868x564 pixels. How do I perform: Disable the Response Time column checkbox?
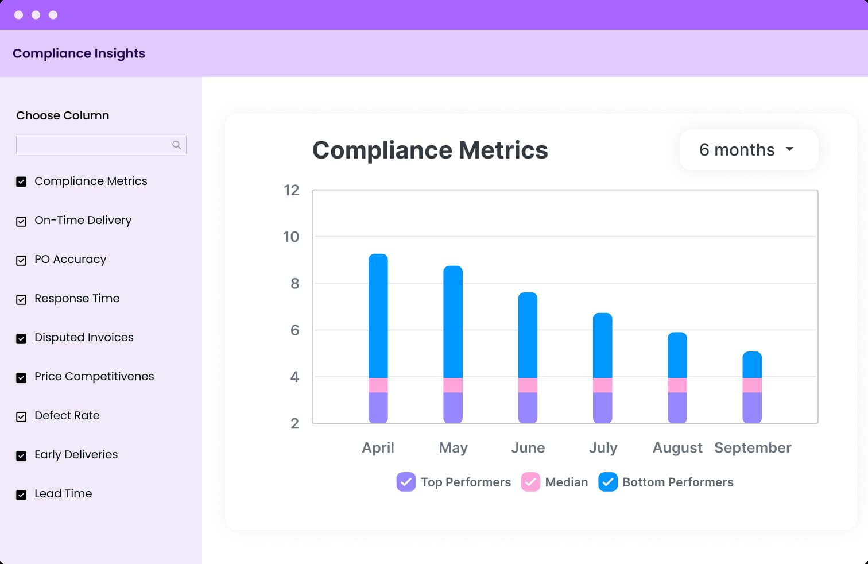coord(21,299)
